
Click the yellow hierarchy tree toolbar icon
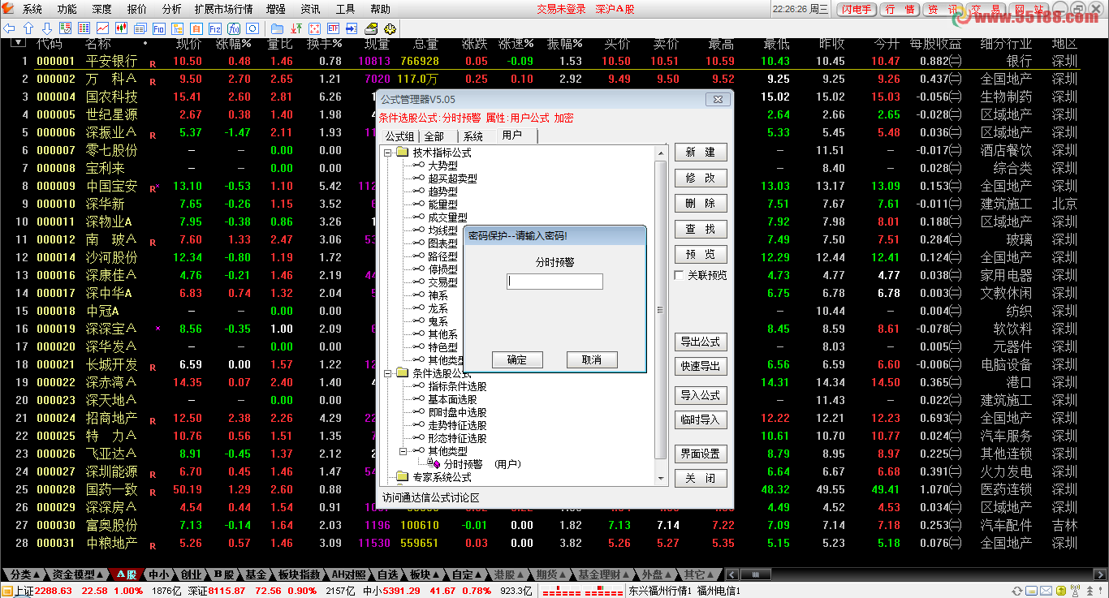(177, 28)
